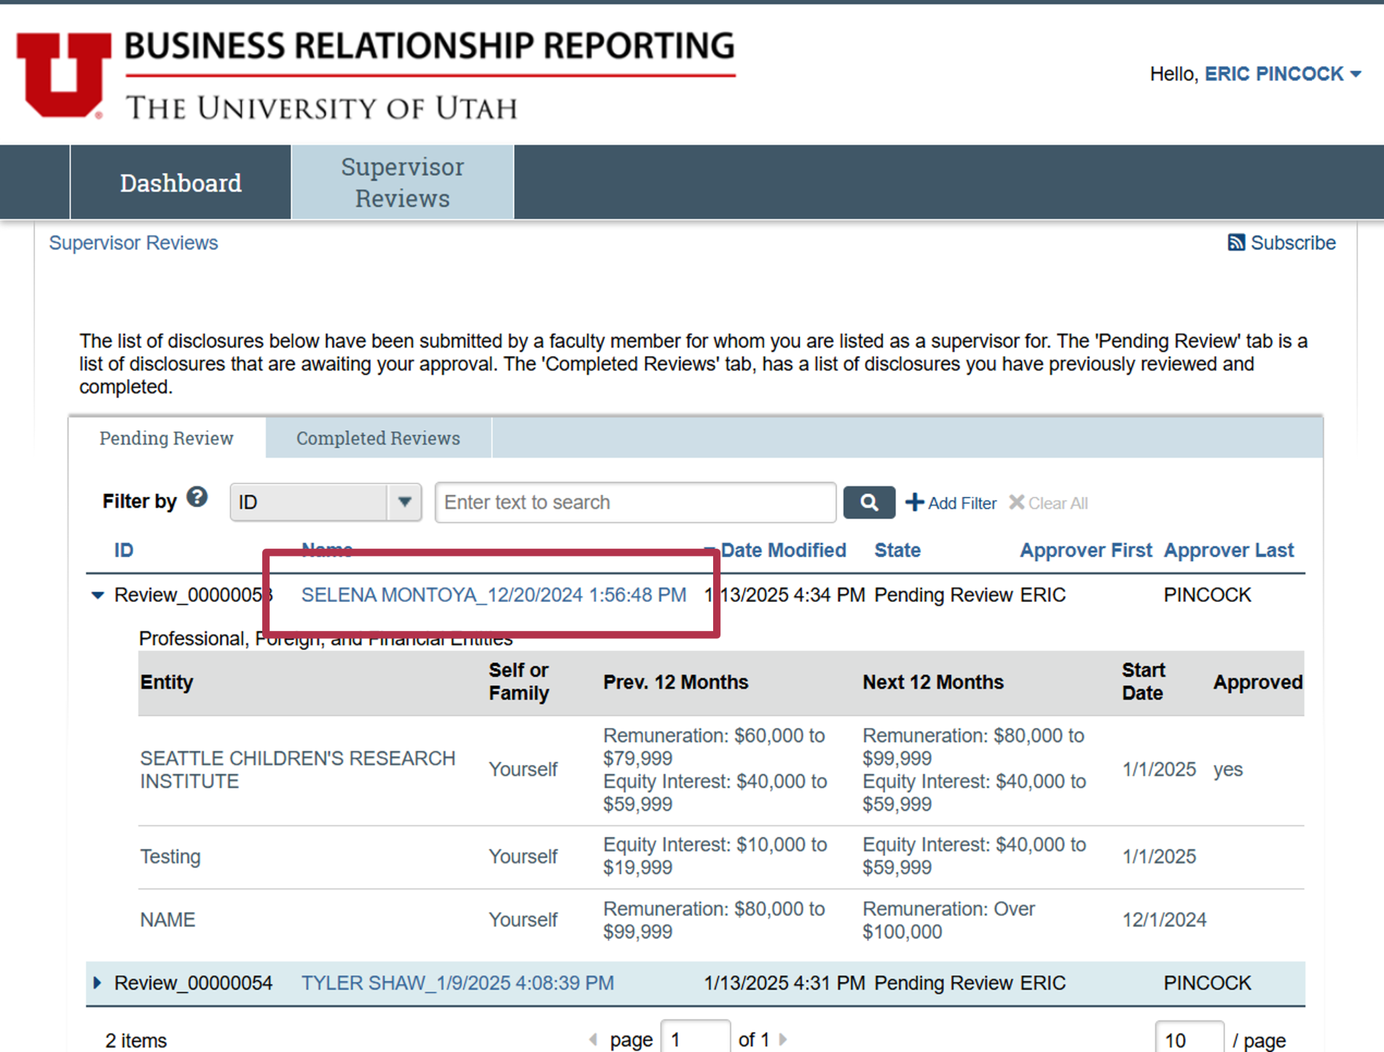Go to the next page arrow
The height and width of the screenshot is (1052, 1384).
783,1040
